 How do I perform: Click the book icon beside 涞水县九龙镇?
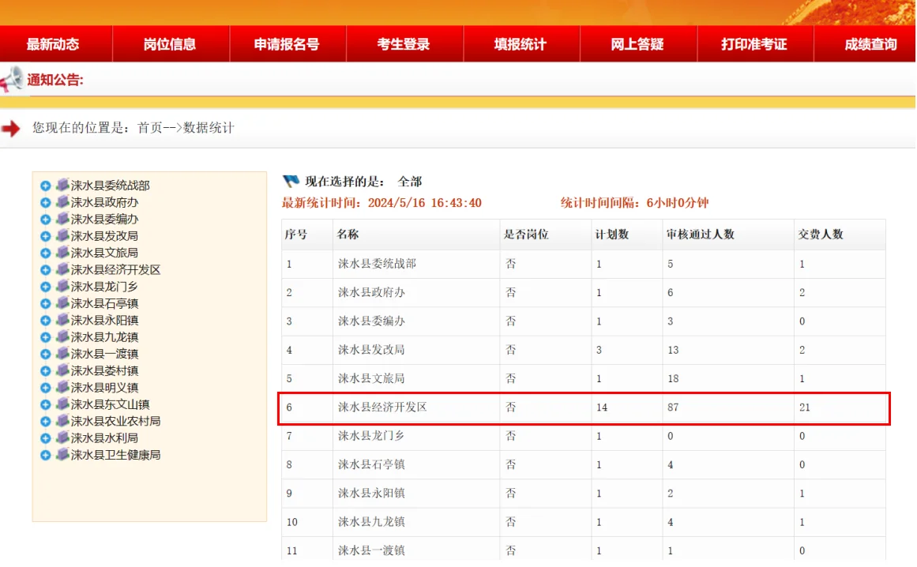(62, 336)
